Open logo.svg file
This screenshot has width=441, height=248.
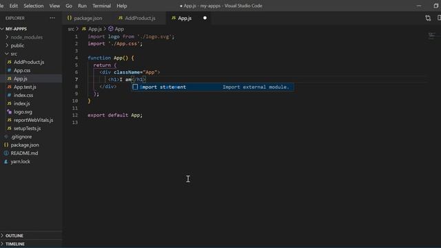pyautogui.click(x=23, y=112)
